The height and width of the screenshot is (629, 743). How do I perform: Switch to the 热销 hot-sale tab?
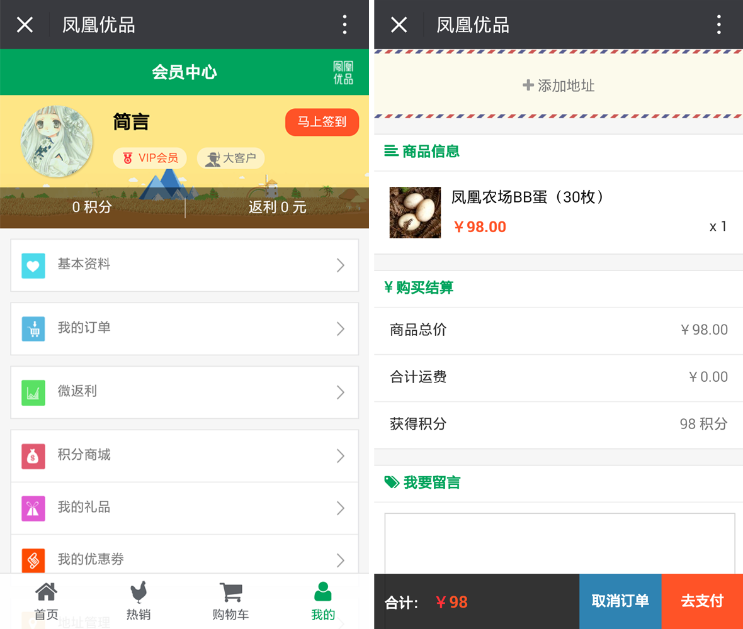(139, 601)
